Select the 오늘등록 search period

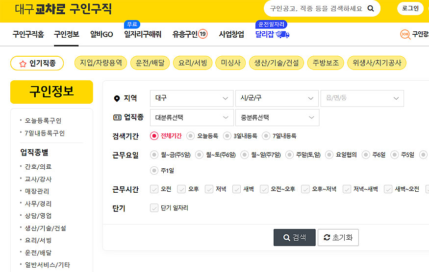pyautogui.click(x=190, y=136)
